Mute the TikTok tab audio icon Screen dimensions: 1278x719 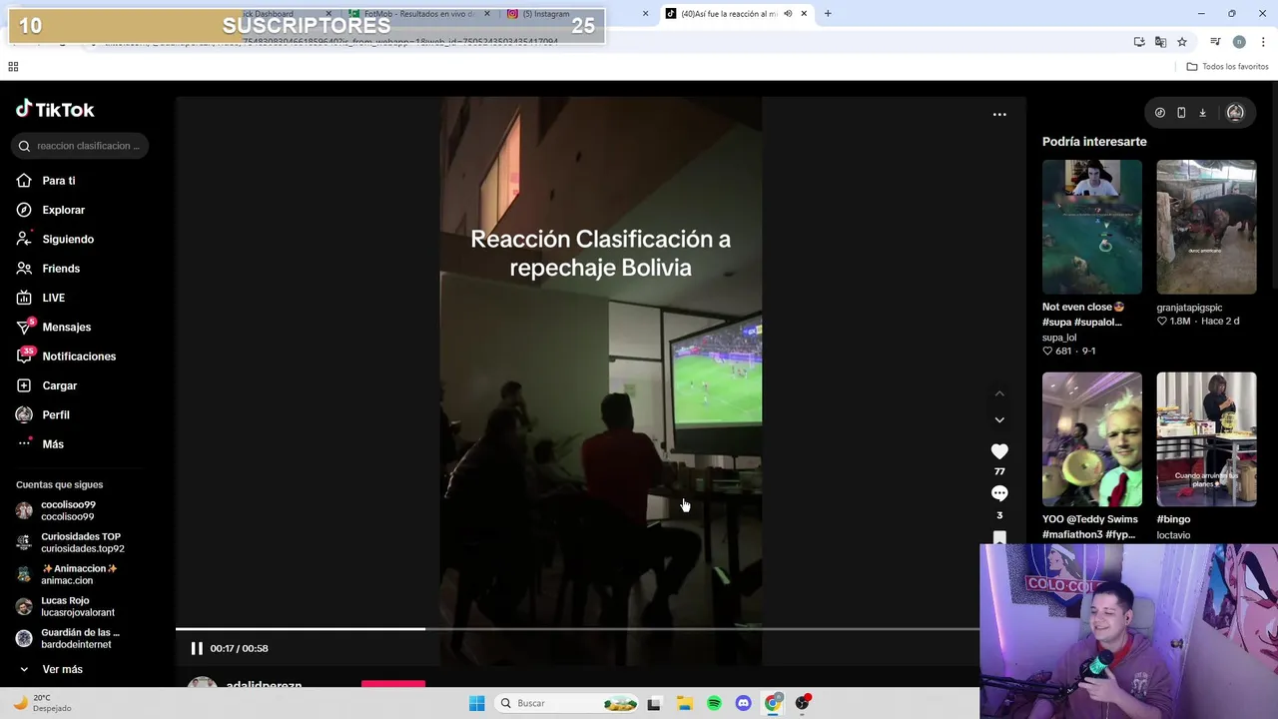point(788,14)
